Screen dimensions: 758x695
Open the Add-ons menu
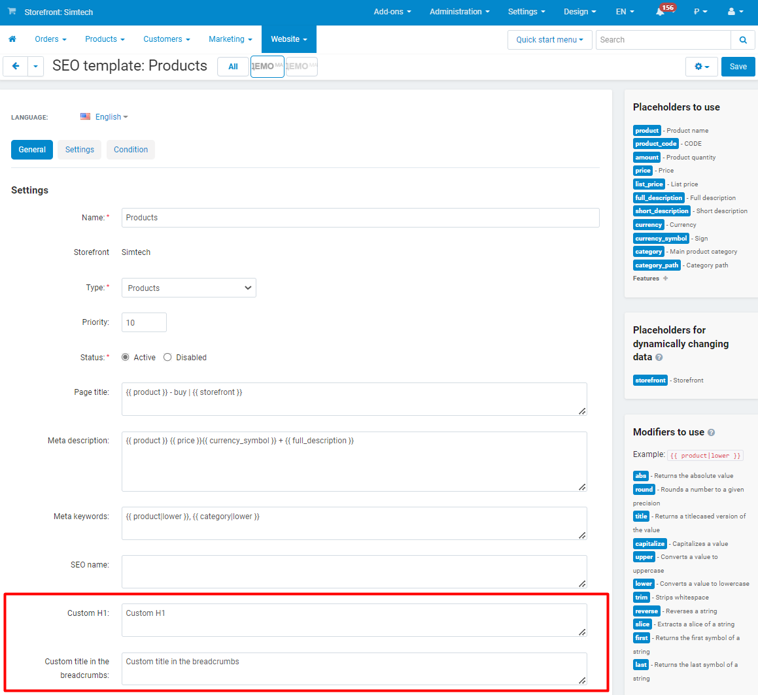coord(392,12)
